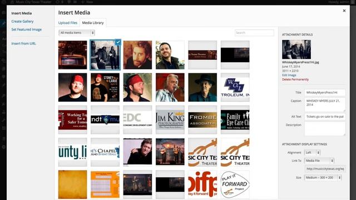Select the white-haired singer with microphone thumbnail
The height and width of the screenshot is (200, 356).
coord(170,87)
